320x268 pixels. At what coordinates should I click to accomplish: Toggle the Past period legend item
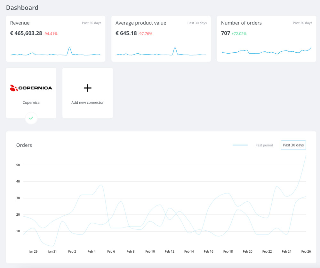pyautogui.click(x=264, y=145)
